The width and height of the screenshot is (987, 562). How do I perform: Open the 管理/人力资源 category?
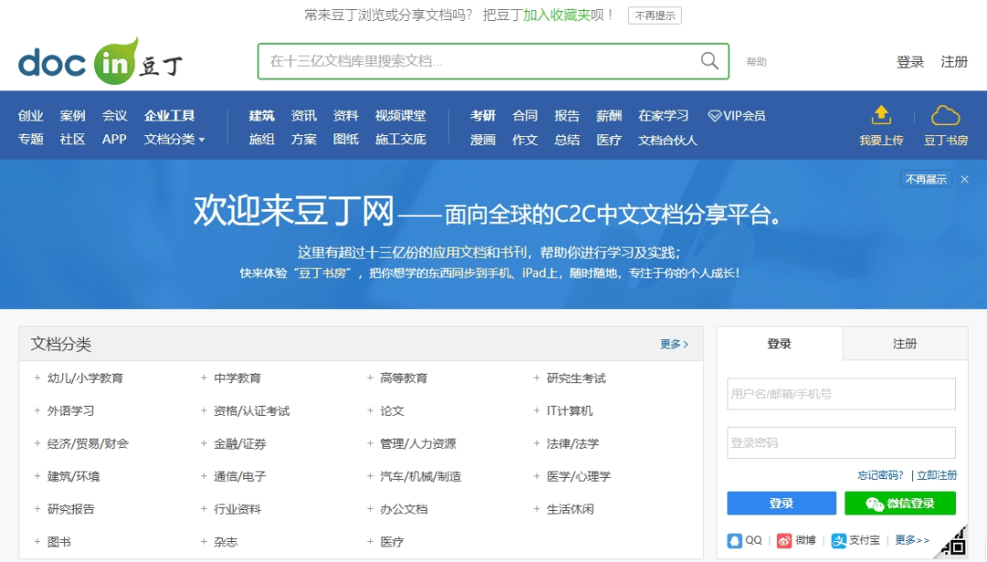(418, 444)
